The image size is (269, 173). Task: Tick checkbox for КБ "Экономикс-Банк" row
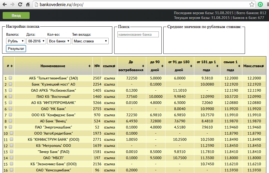pos(11,164)
